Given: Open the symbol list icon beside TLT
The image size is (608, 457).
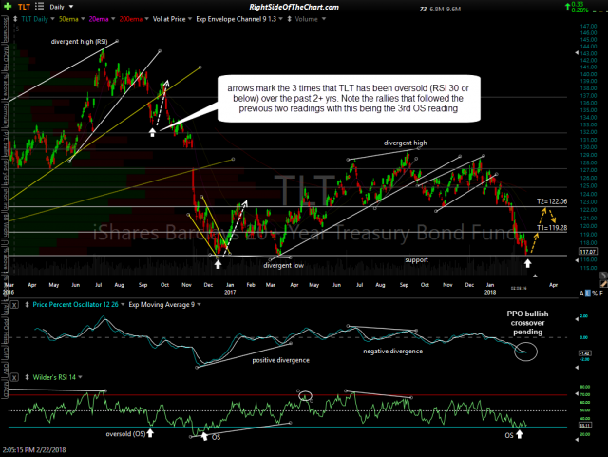Looking at the screenshot, I should tap(39, 7).
